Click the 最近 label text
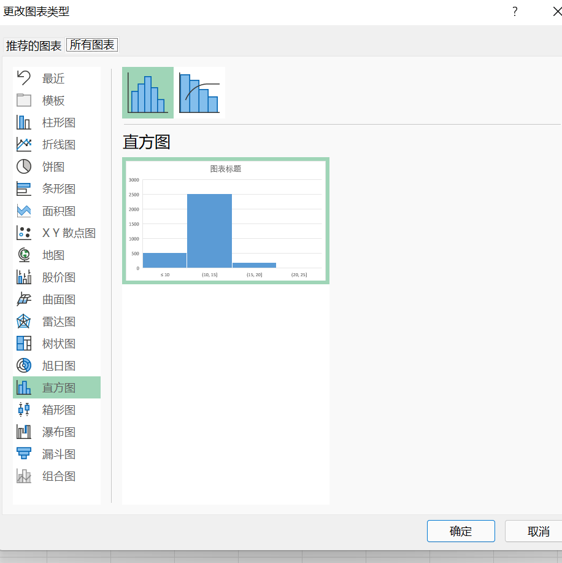Screen dimensions: 562x563 (53, 78)
